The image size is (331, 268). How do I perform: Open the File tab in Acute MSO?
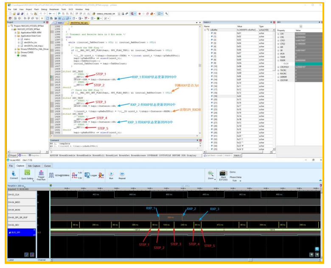tap(11, 166)
